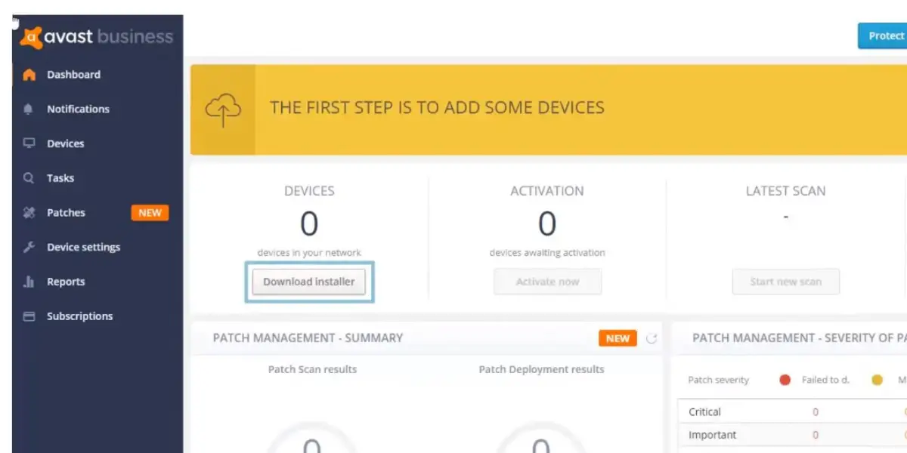Viewport: 907px width, 453px height.
Task: Refresh the Patch Management Summary panel
Action: point(652,339)
